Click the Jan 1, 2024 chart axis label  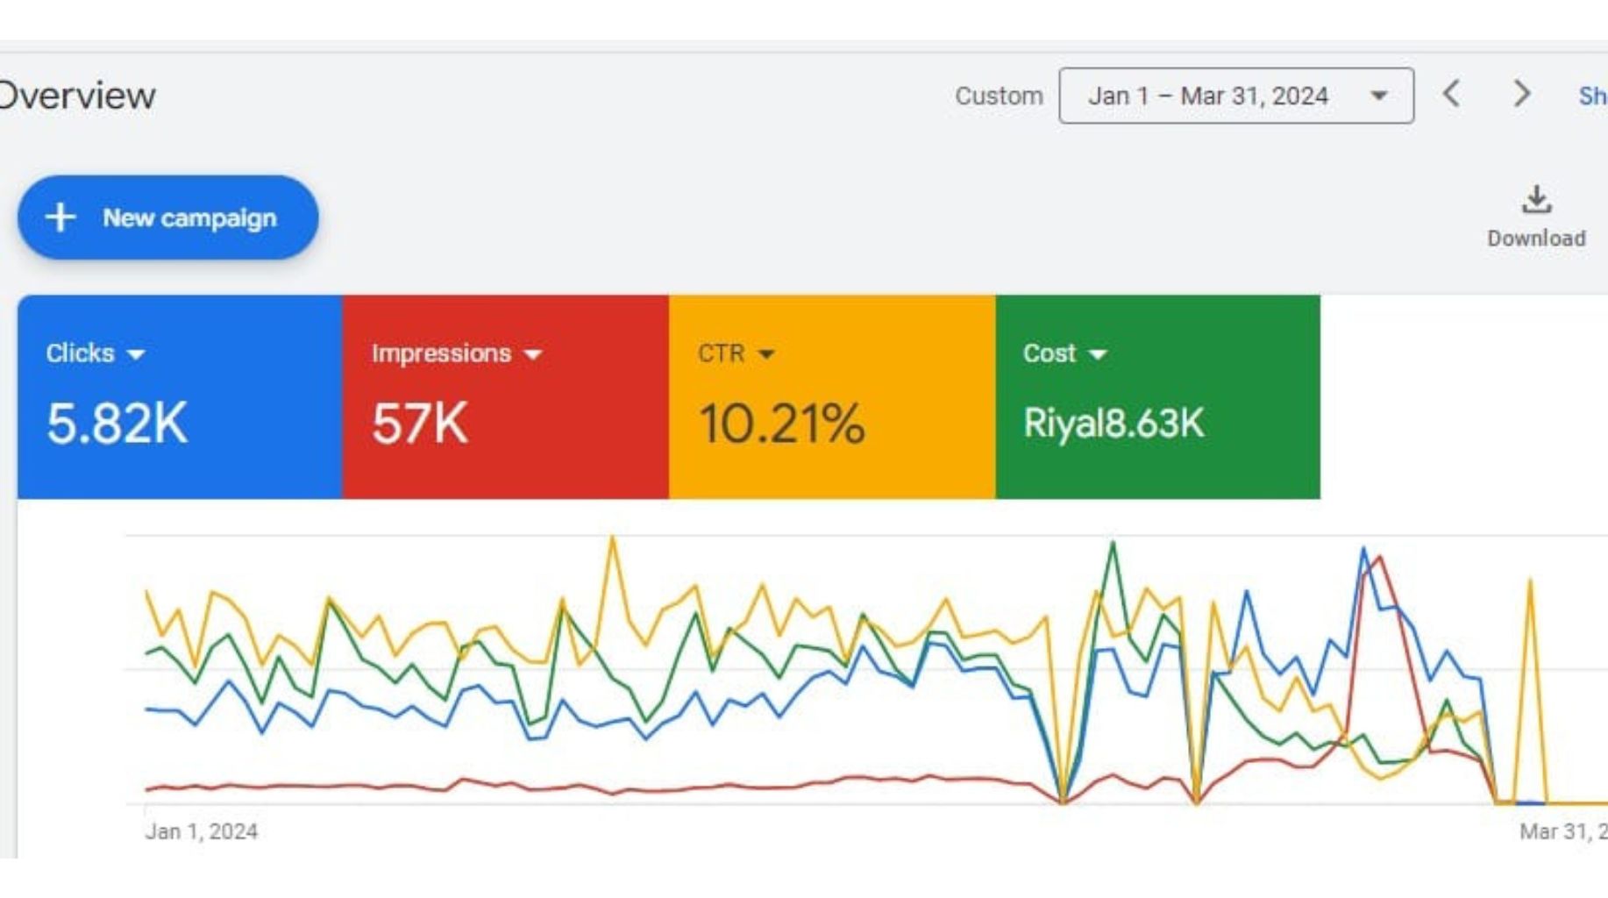click(201, 831)
